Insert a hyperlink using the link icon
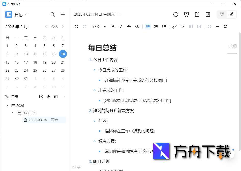Viewport: 241px width, 171px height. pos(174,27)
